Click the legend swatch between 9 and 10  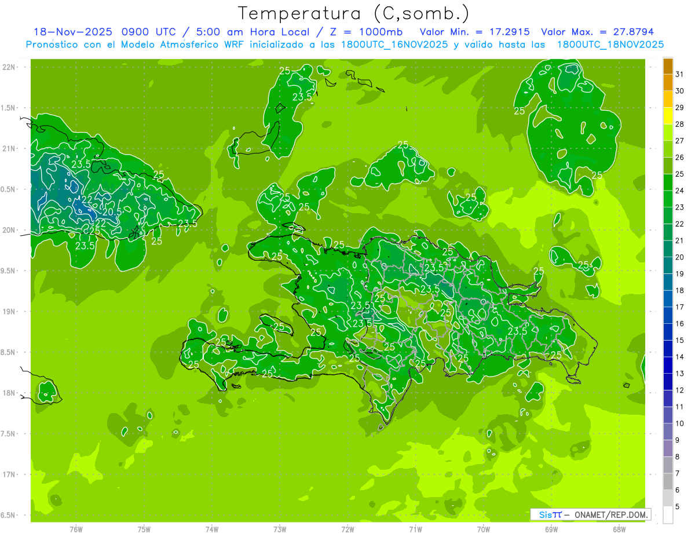point(668,432)
